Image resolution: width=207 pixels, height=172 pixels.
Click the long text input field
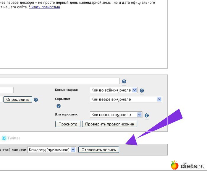[59, 81]
